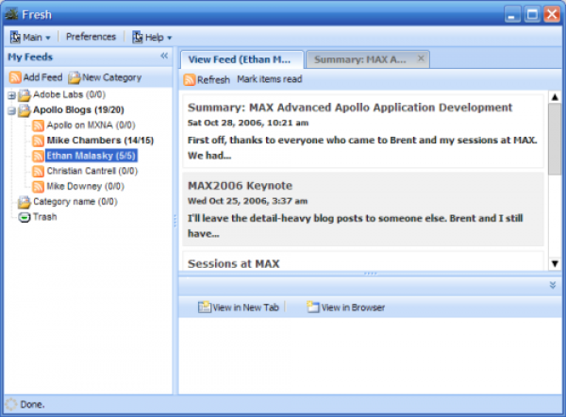Collapse the preview pane with double chevron
566x417 pixels.
(553, 285)
